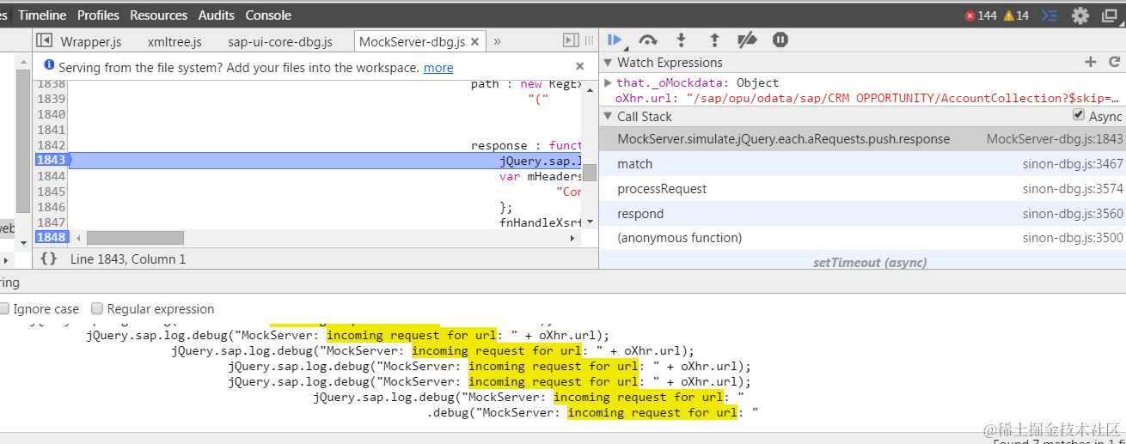
Task: Open DevTools settings gear
Action: click(1080, 15)
